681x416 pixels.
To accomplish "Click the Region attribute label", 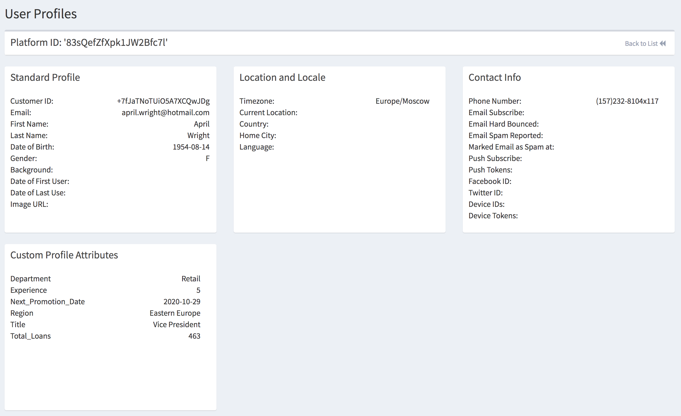I will click(22, 313).
